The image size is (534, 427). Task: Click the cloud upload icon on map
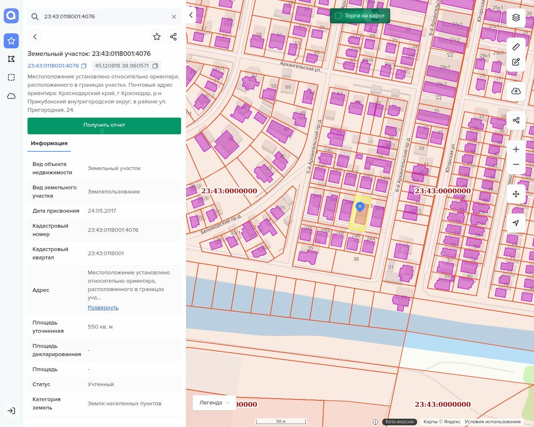click(516, 91)
